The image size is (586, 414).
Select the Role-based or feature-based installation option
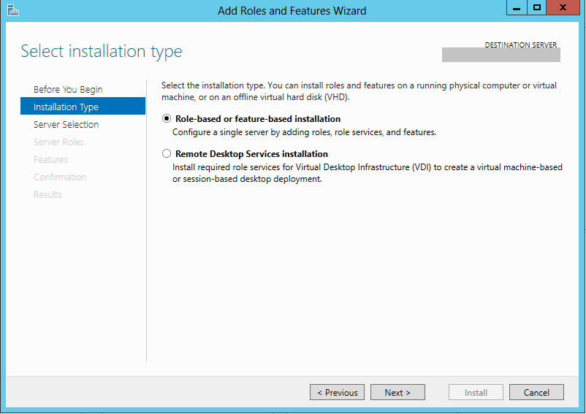[x=167, y=119]
